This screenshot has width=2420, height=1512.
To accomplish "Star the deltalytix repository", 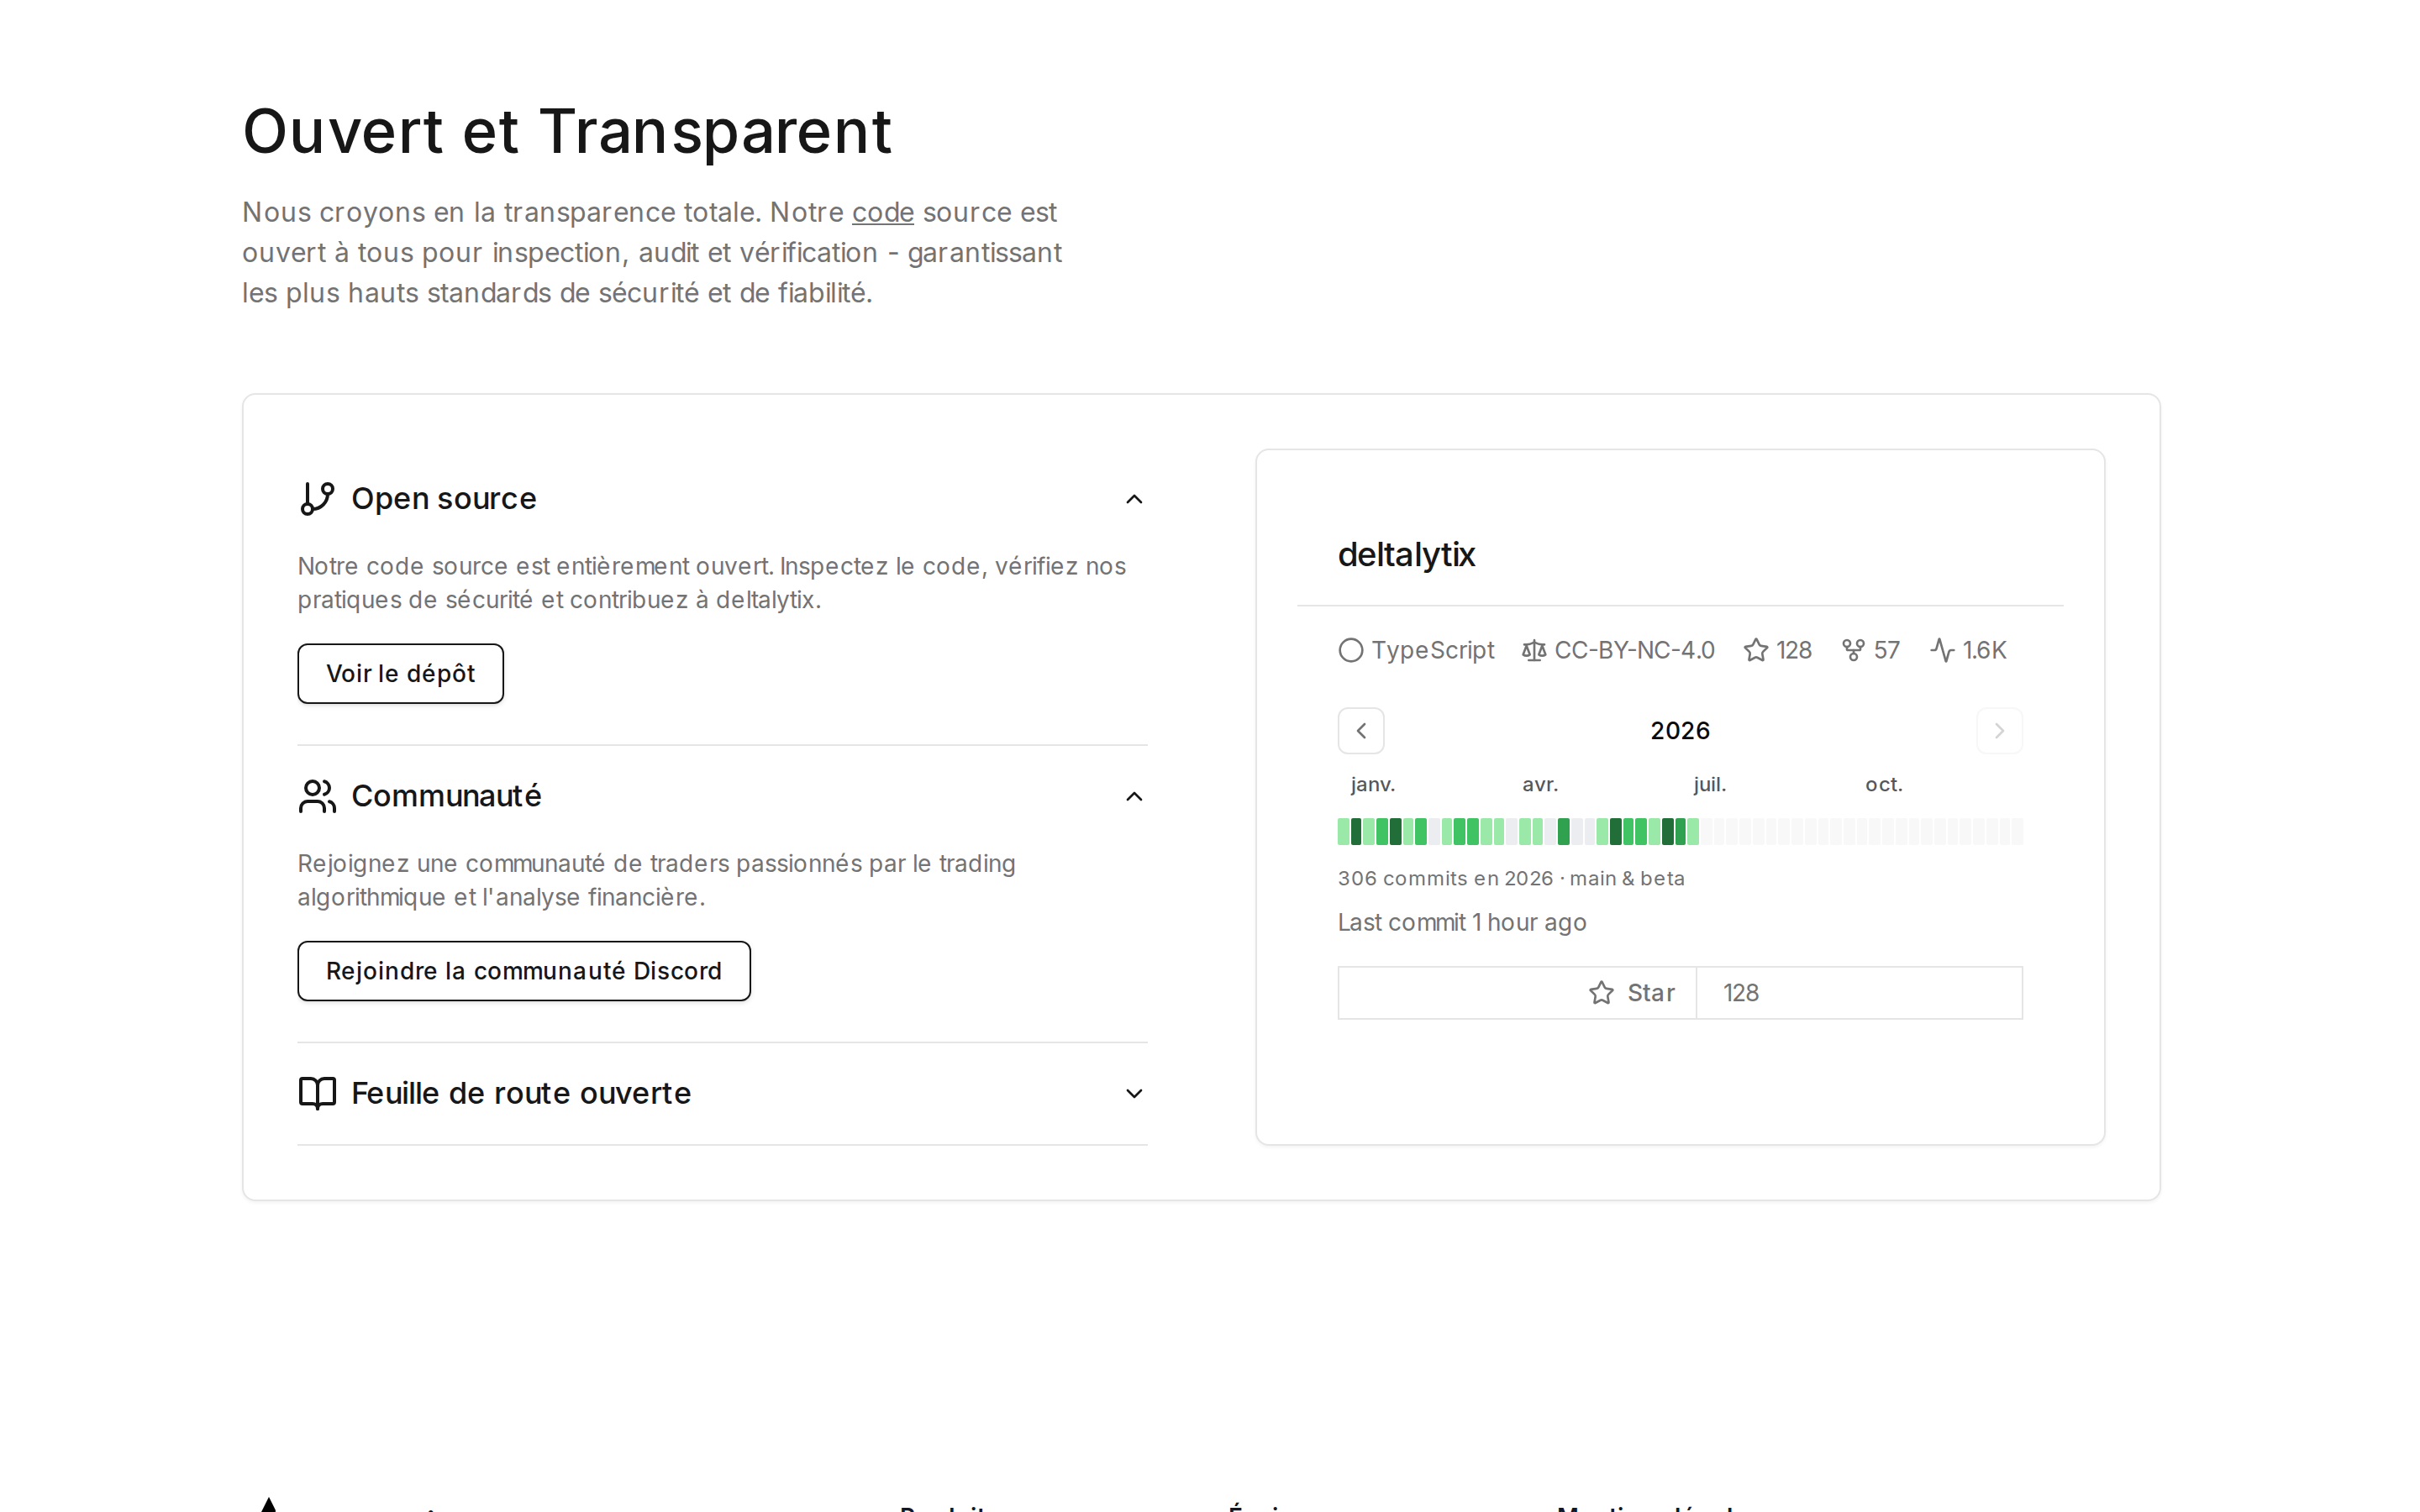I will click(x=1517, y=993).
